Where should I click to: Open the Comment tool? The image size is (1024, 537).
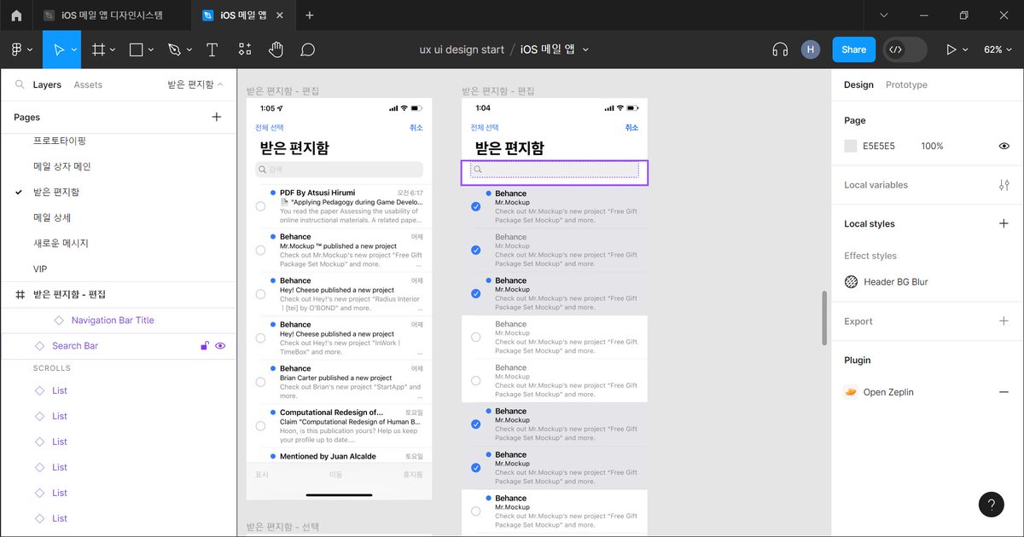click(307, 49)
